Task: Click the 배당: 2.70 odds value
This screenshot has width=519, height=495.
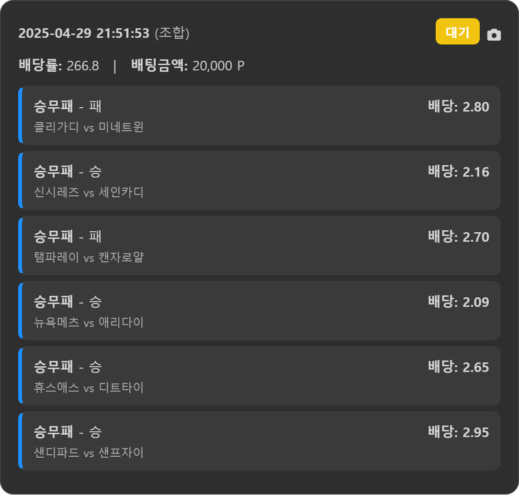Action: coord(458,237)
